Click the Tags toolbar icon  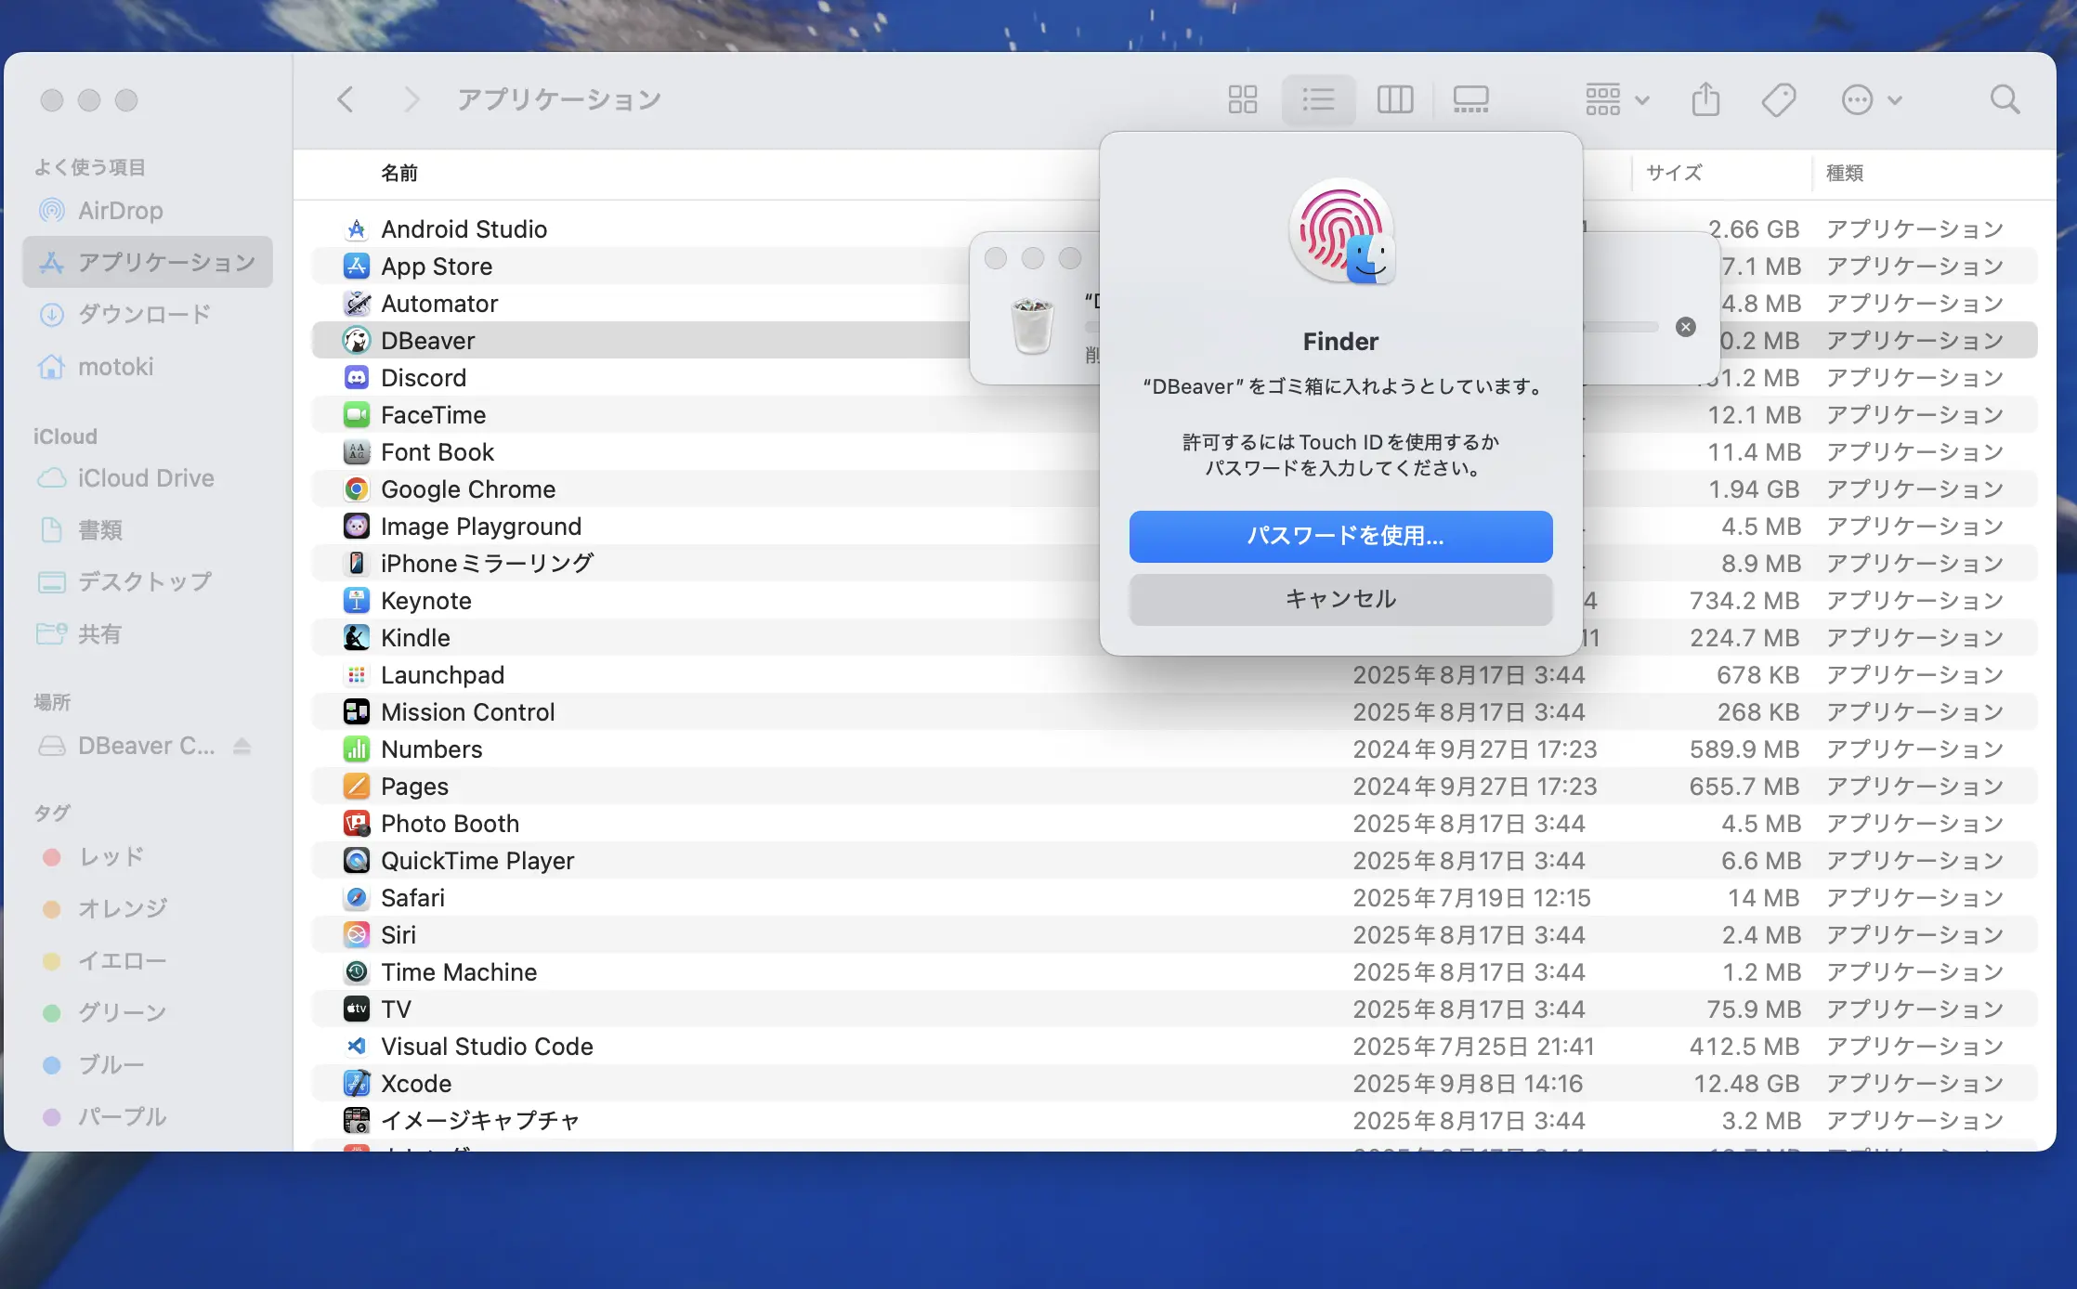[1778, 99]
